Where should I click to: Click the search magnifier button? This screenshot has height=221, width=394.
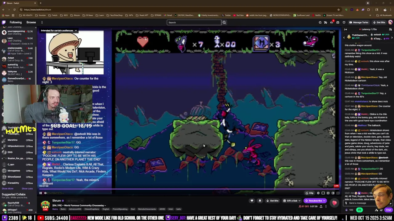pos(224,22)
